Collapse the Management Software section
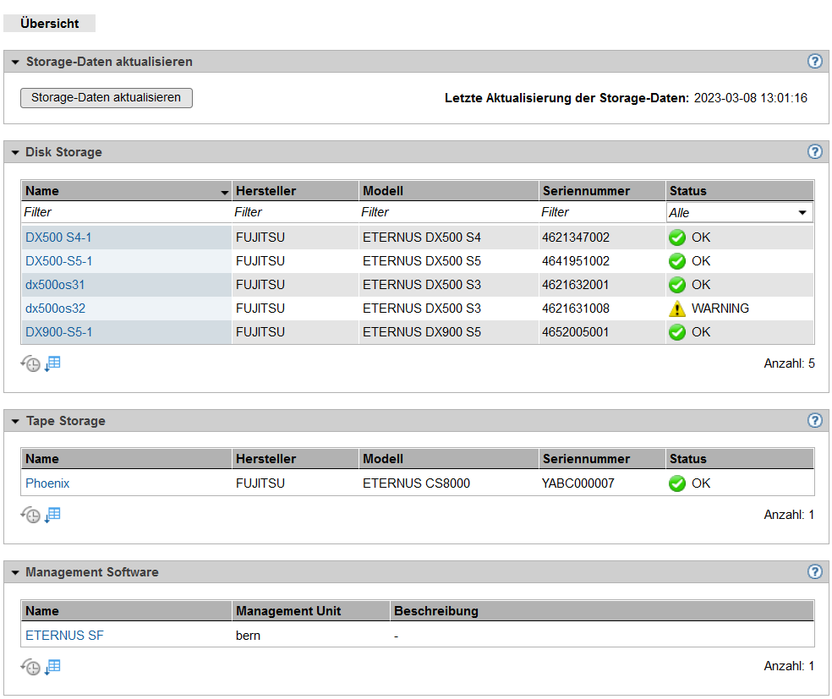Image resolution: width=832 pixels, height=699 pixels. click(x=15, y=573)
